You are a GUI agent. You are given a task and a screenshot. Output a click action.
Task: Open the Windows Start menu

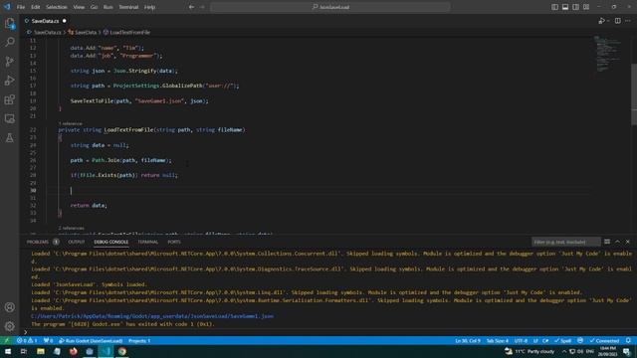(x=7, y=351)
